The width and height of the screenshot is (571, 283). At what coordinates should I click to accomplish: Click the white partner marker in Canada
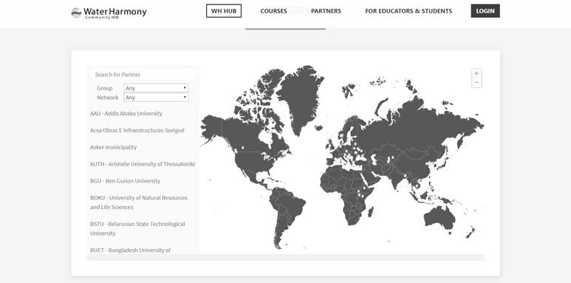(x=242, y=149)
